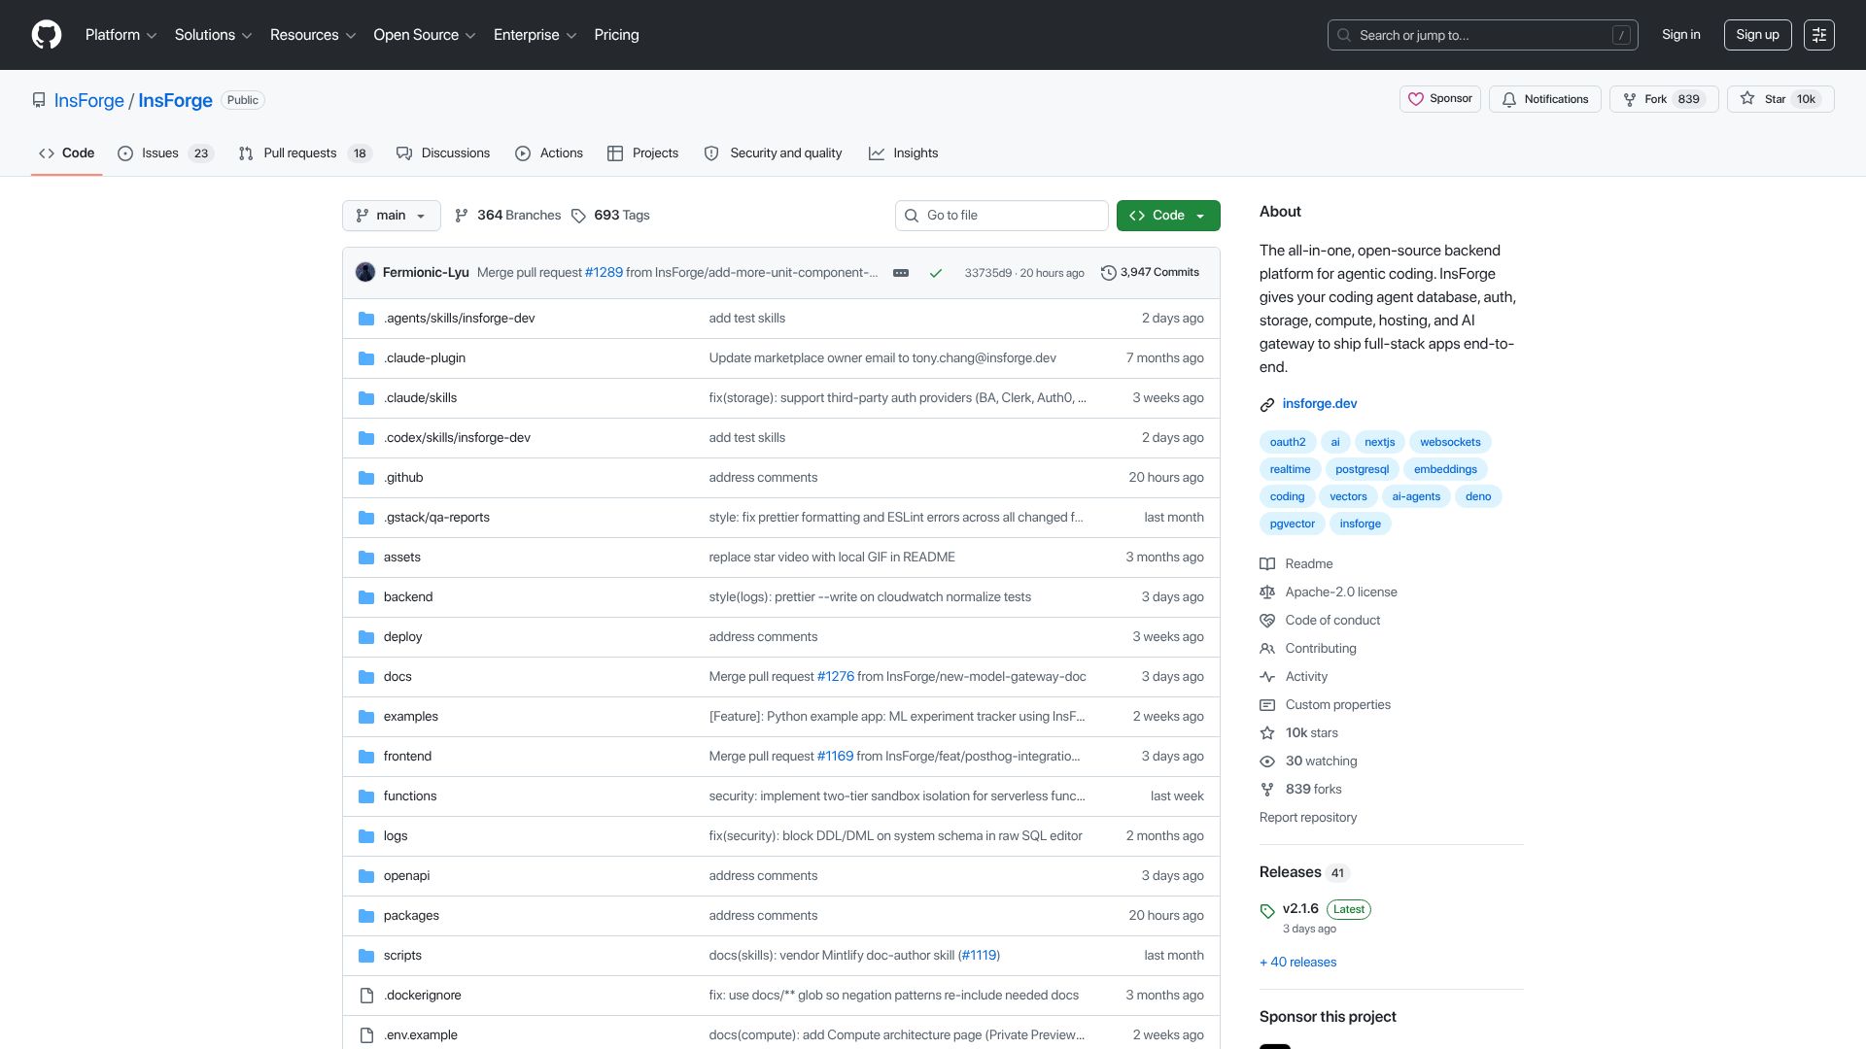Open the appearance settings icon beside Sign up
Image resolution: width=1866 pixels, height=1049 pixels.
[x=1818, y=35]
